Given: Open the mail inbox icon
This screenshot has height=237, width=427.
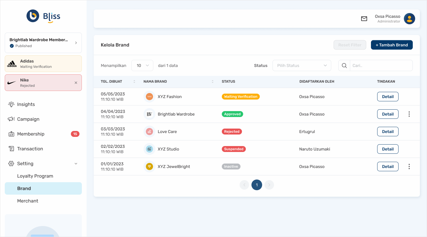Looking at the screenshot, I should [364, 19].
